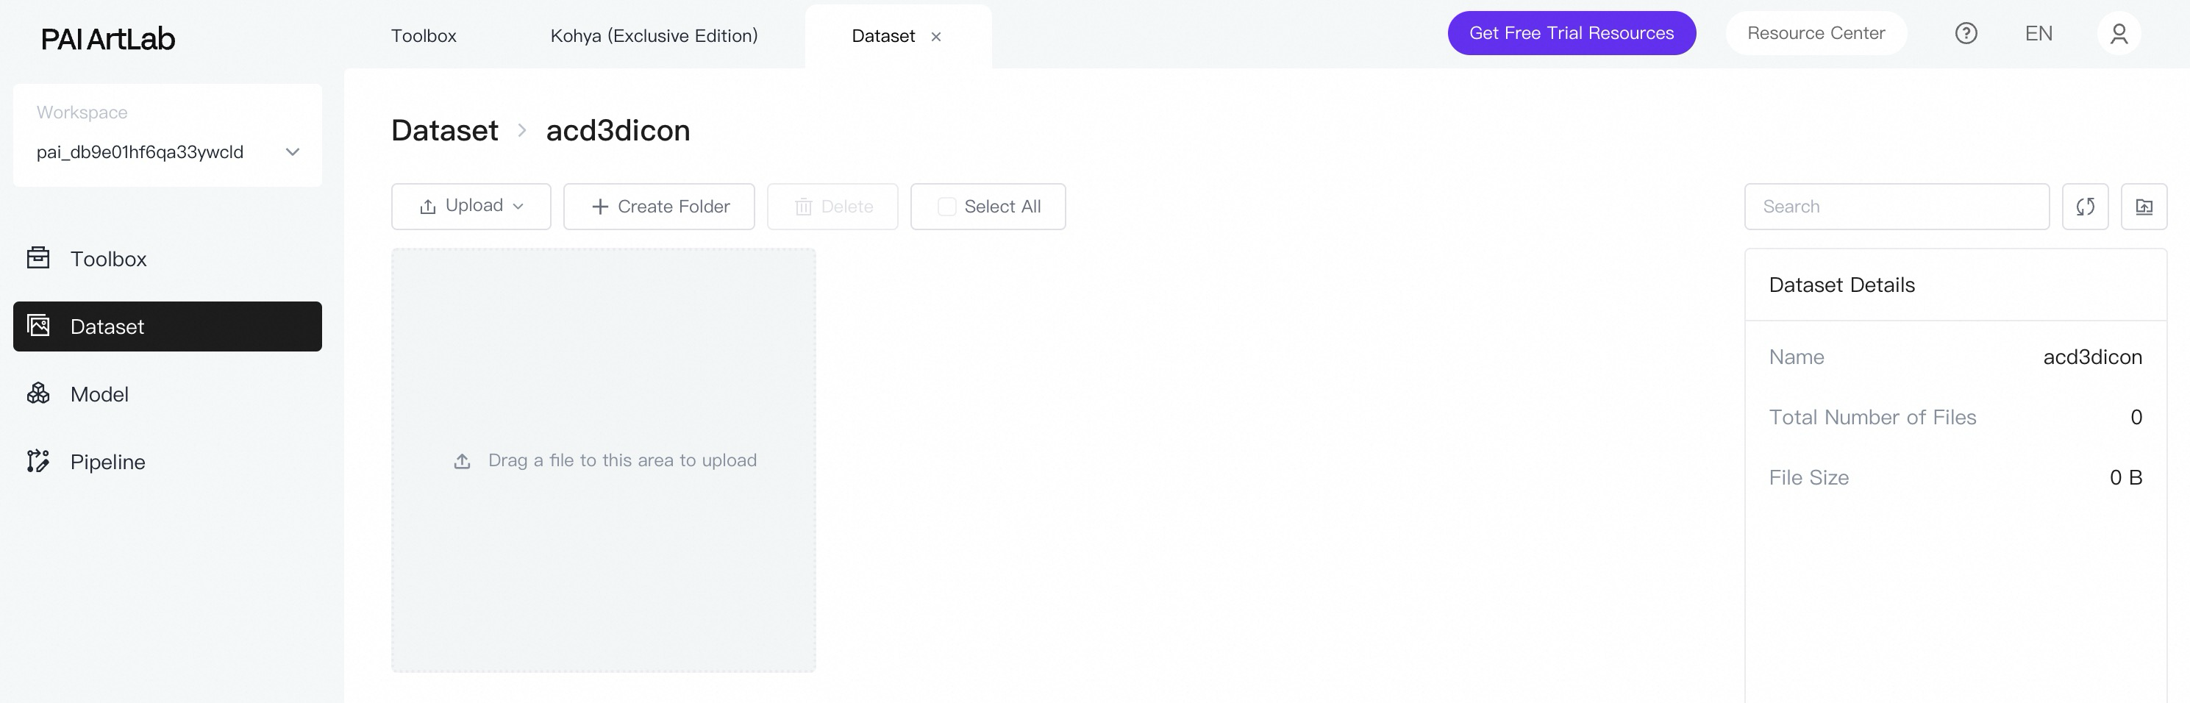Click the Pipeline icon in sidebar
Image resolution: width=2190 pixels, height=703 pixels.
(38, 462)
